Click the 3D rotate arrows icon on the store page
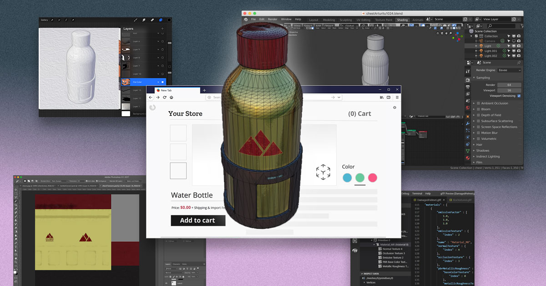The image size is (546, 286). 324,173
